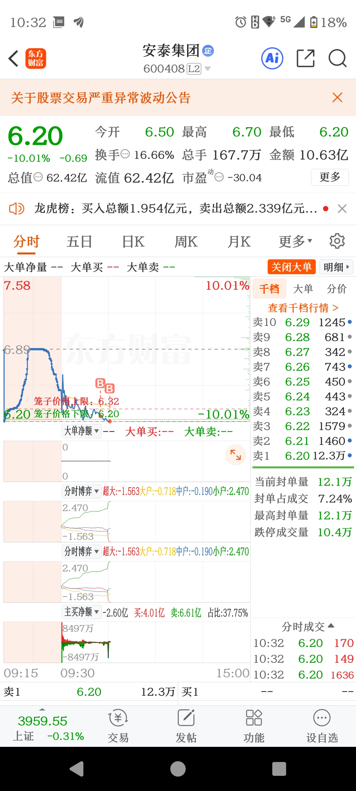The width and height of the screenshot is (356, 791).
Task: Dismiss the orange announcement banner
Action: (x=337, y=98)
